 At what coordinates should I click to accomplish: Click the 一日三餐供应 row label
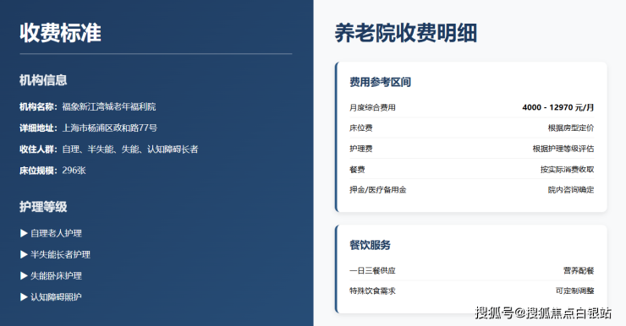(372, 270)
